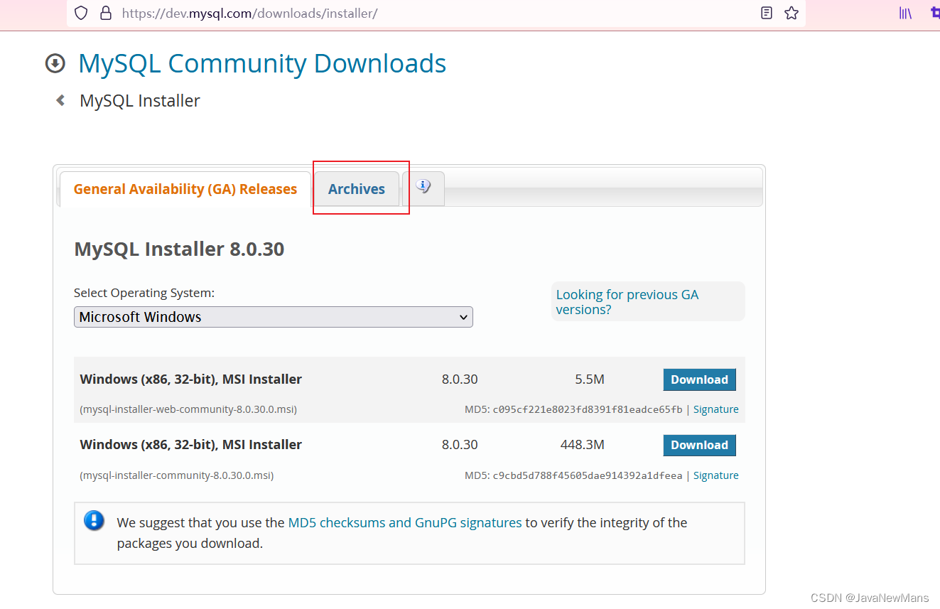
Task: Select filename mysql-installer-web-community-8.0.30.0.msi text
Action: click(x=188, y=409)
